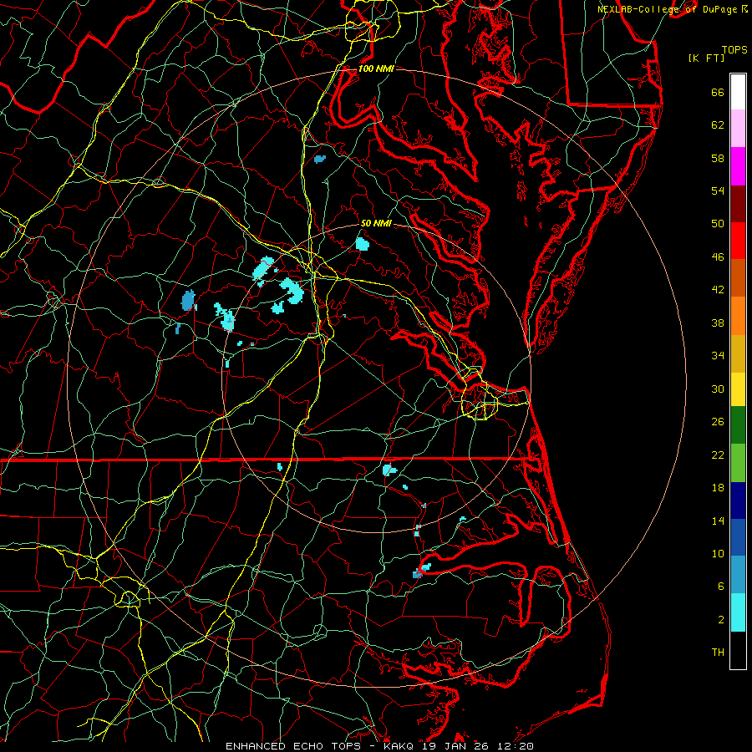The width and height of the screenshot is (752, 752).
Task: Click the '26' legend value
Action: click(718, 422)
